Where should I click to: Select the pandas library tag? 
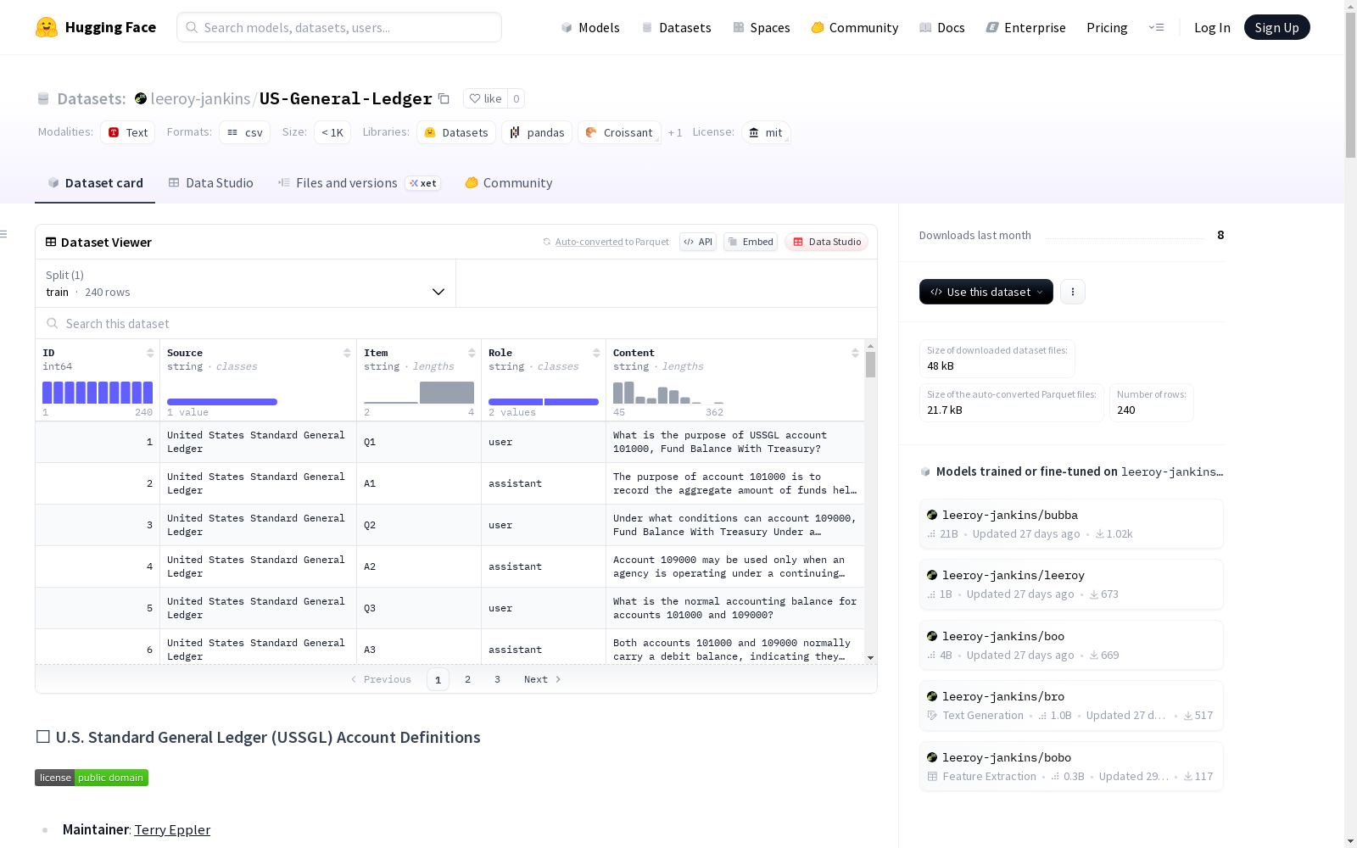coord(537,132)
